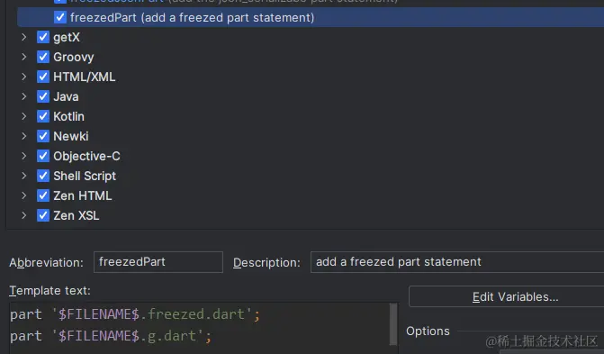The height and width of the screenshot is (354, 604).
Task: Expand the Newki template group
Action: point(24,136)
